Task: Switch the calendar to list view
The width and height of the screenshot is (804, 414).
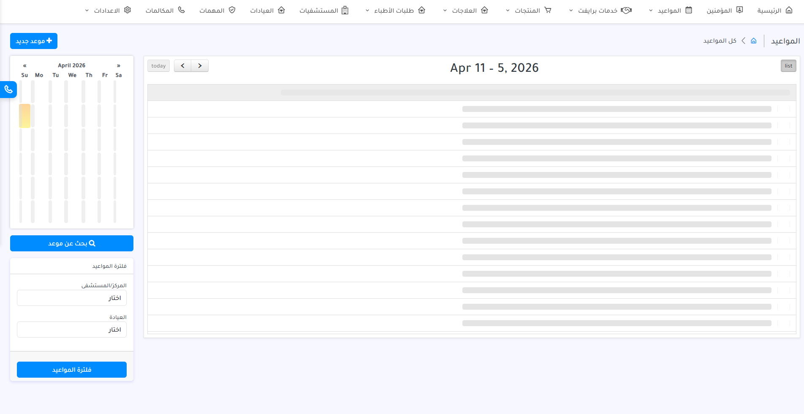Action: pyautogui.click(x=788, y=66)
